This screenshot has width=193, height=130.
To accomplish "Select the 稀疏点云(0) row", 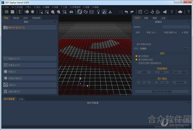I will click(x=30, y=58).
